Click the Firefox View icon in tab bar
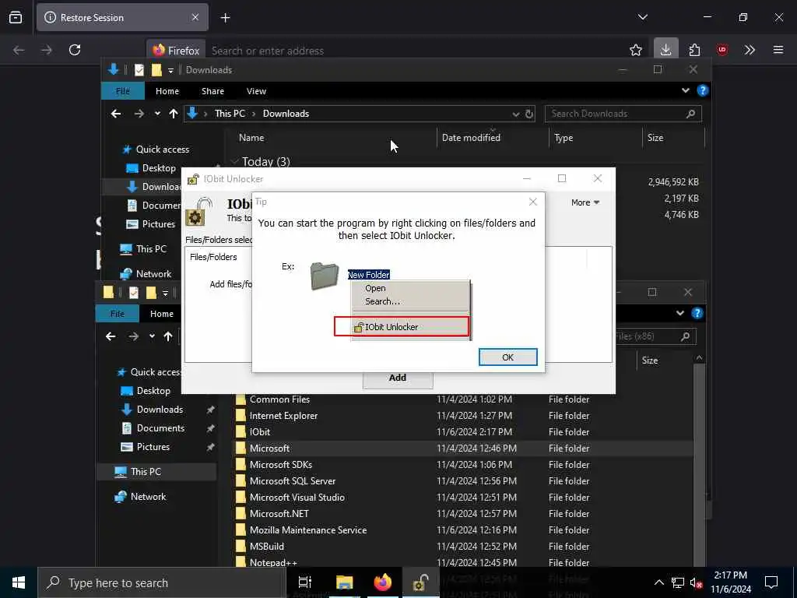 click(x=16, y=18)
